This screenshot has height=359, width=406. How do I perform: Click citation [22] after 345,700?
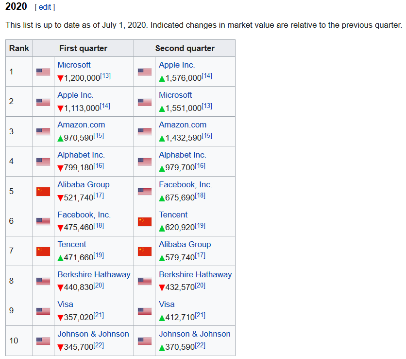[99, 345]
